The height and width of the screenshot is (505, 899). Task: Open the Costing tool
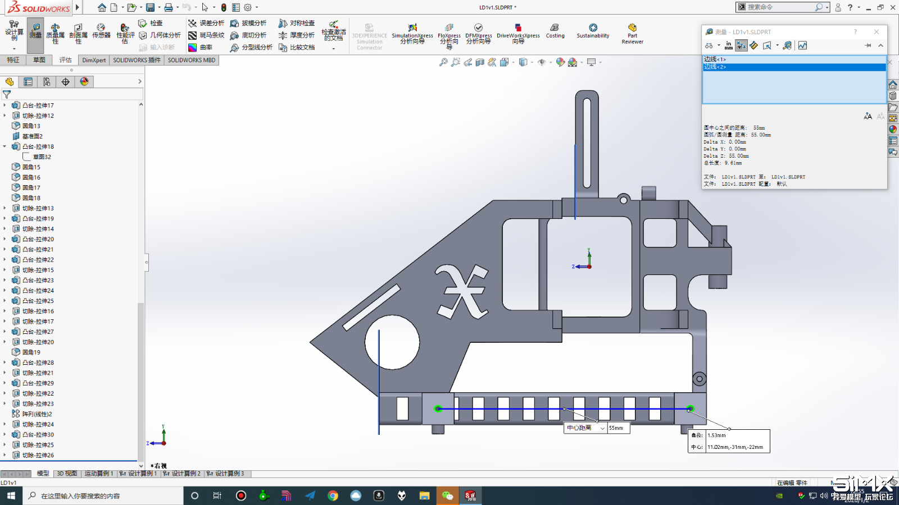coord(555,31)
